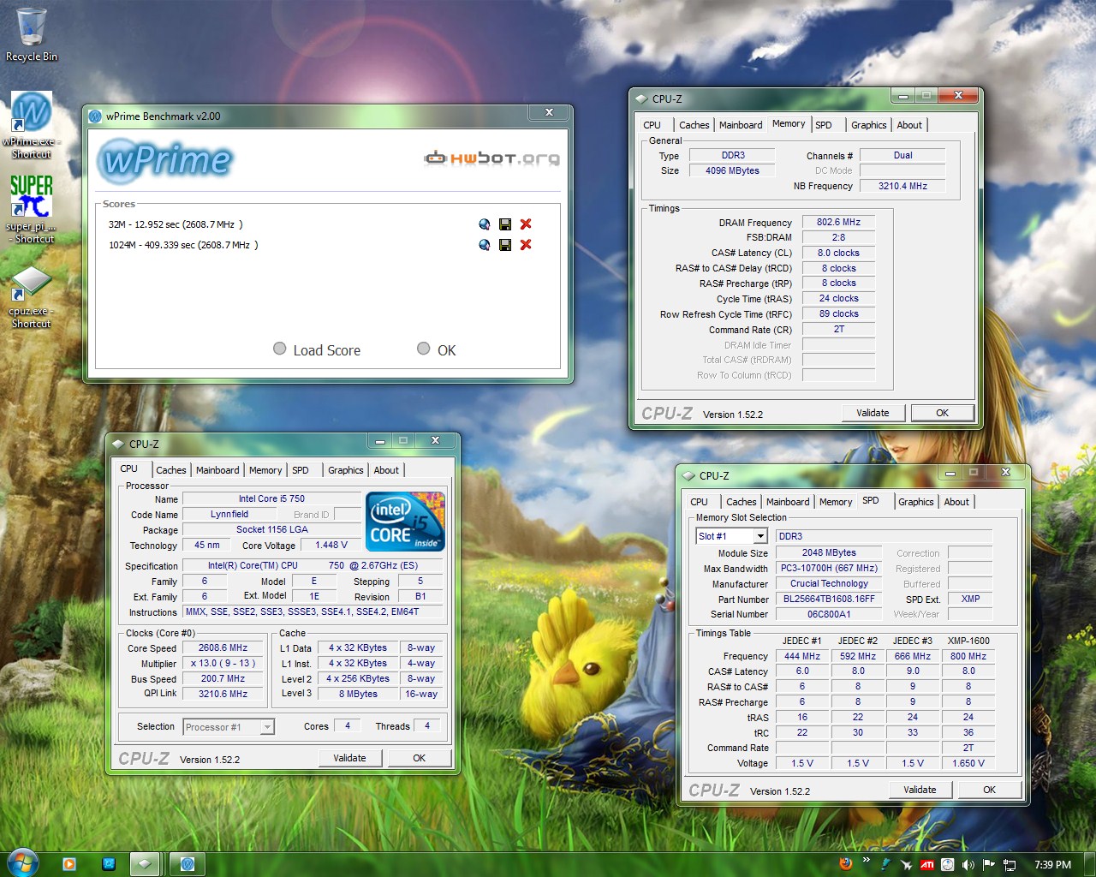Save the 1024M score via disk icon
The width and height of the screenshot is (1096, 877).
click(505, 245)
